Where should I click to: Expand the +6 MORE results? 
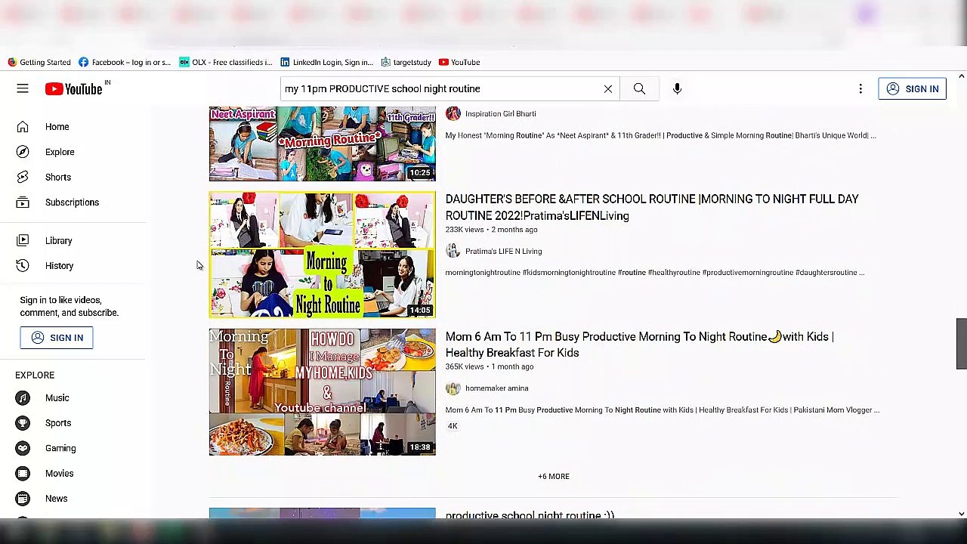pos(554,477)
